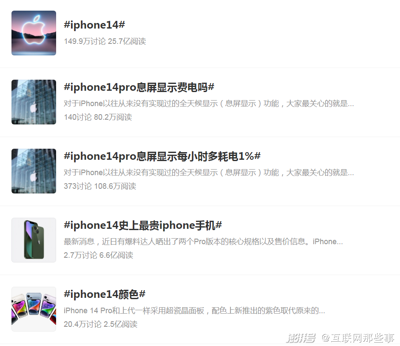
Task: Click the 2.7万讨论 6.6亿阅读 stats text
Action: 99,255
